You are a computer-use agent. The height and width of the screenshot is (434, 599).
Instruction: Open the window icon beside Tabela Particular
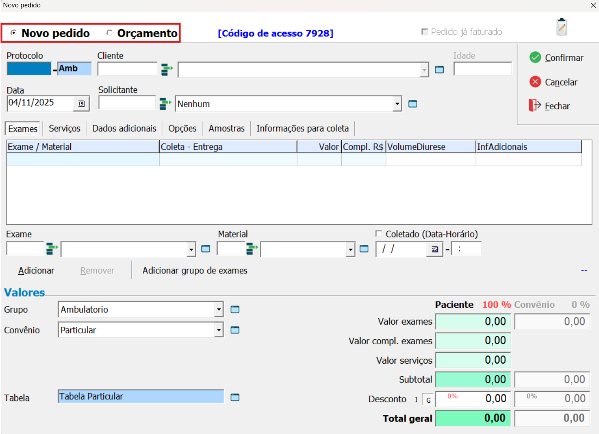pos(235,397)
